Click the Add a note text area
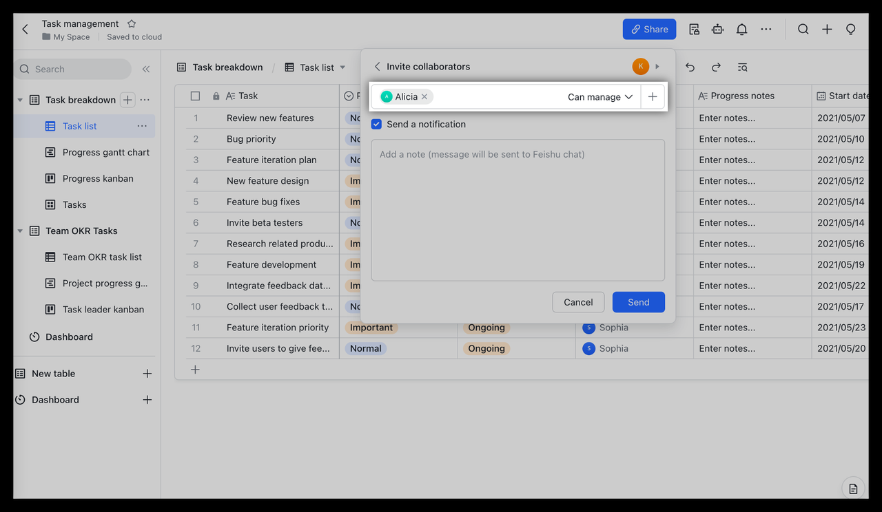The height and width of the screenshot is (512, 882). click(x=517, y=210)
